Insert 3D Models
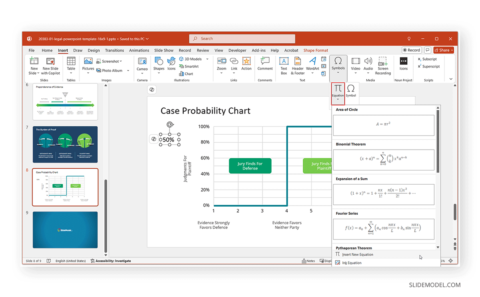 tap(190, 59)
